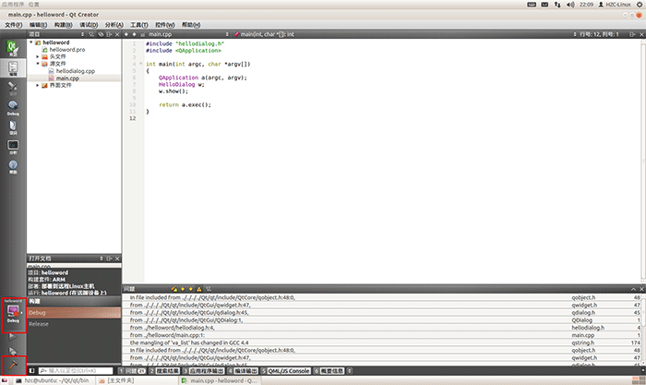
Task: Open the 编辑(E) menu
Action: pyautogui.click(x=38, y=25)
